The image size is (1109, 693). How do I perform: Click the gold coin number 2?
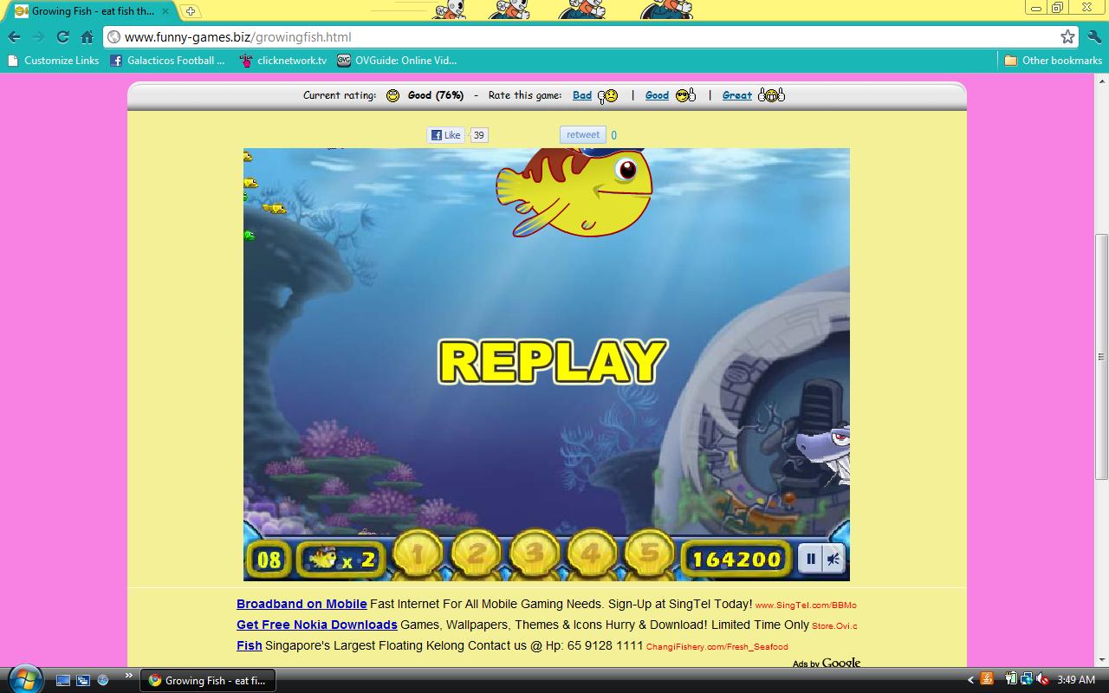click(476, 554)
